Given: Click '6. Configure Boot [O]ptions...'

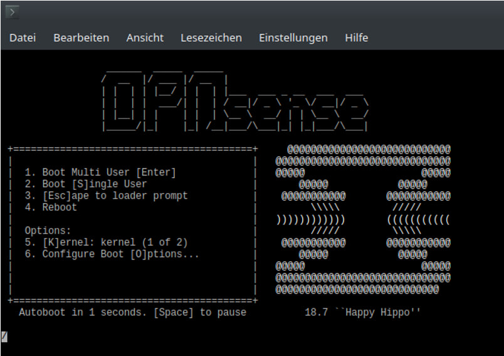Looking at the screenshot, I should pyautogui.click(x=112, y=254).
